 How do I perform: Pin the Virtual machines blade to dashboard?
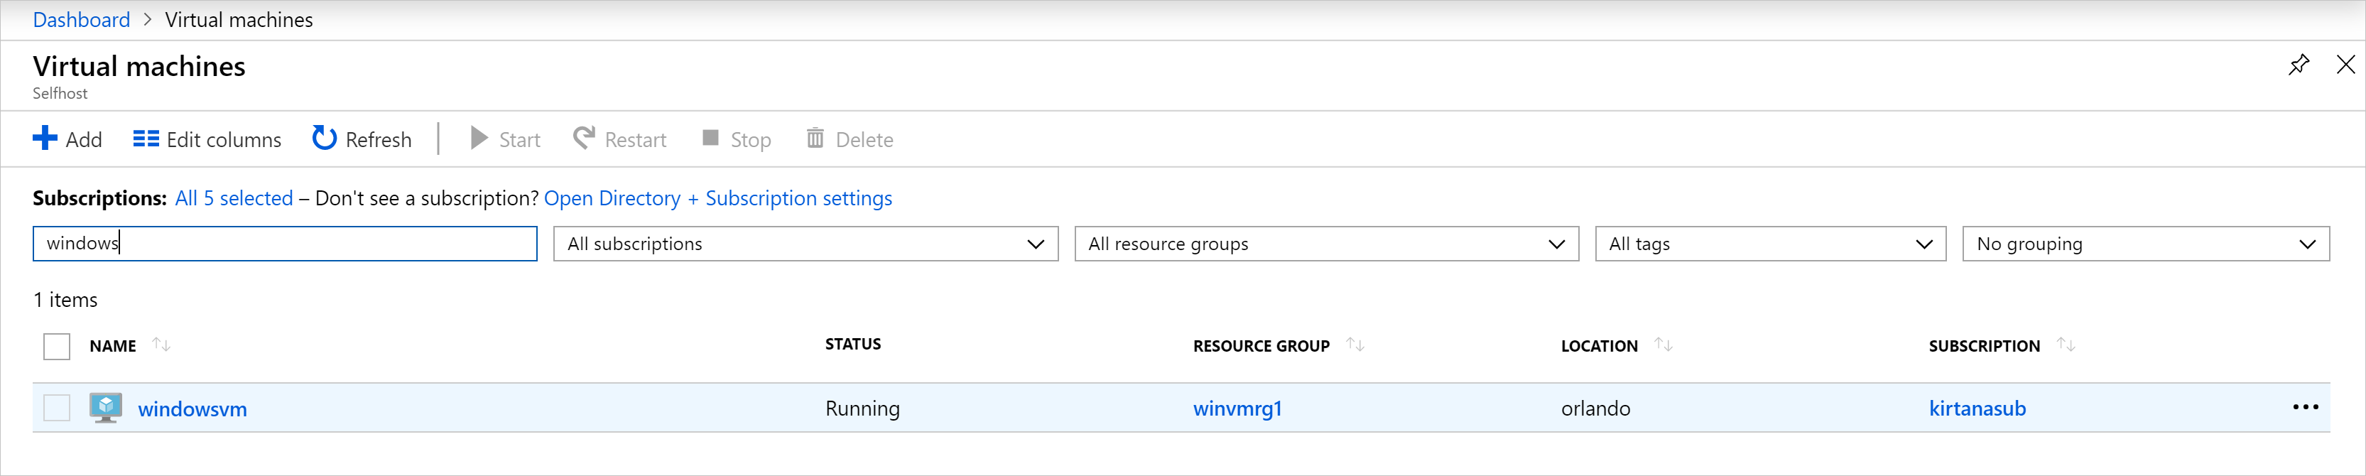click(2299, 65)
